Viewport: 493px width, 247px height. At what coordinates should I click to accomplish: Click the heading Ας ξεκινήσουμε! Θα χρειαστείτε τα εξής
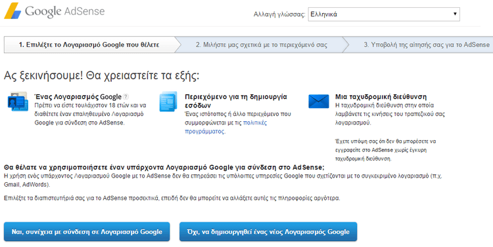101,76
